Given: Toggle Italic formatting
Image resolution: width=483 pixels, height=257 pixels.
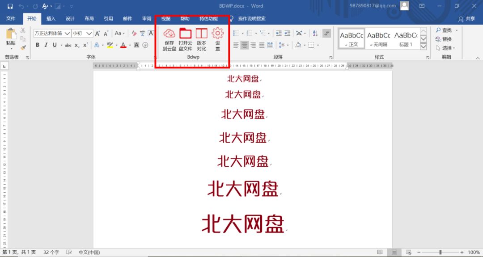Looking at the screenshot, I should pos(46,45).
